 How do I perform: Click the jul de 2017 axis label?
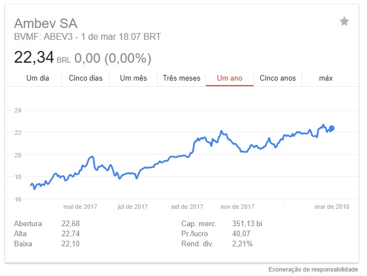click(x=133, y=207)
